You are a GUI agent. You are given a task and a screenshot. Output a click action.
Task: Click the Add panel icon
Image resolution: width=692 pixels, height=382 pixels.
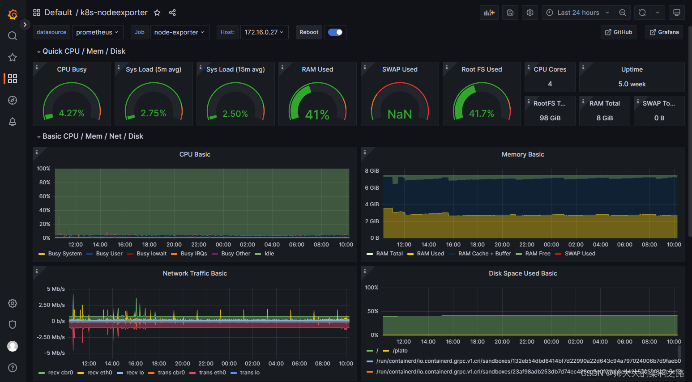[489, 13]
